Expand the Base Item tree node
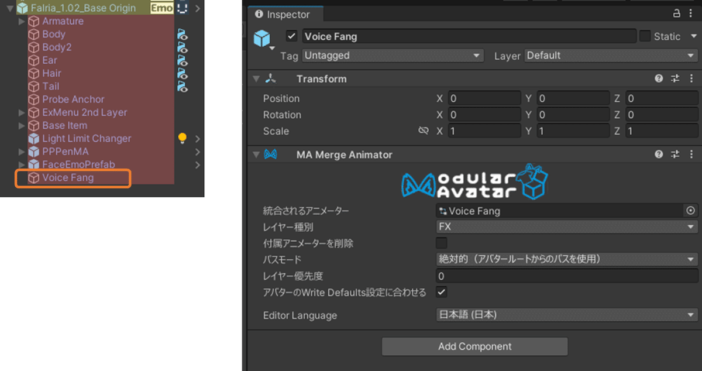The image size is (702, 371). (x=22, y=125)
